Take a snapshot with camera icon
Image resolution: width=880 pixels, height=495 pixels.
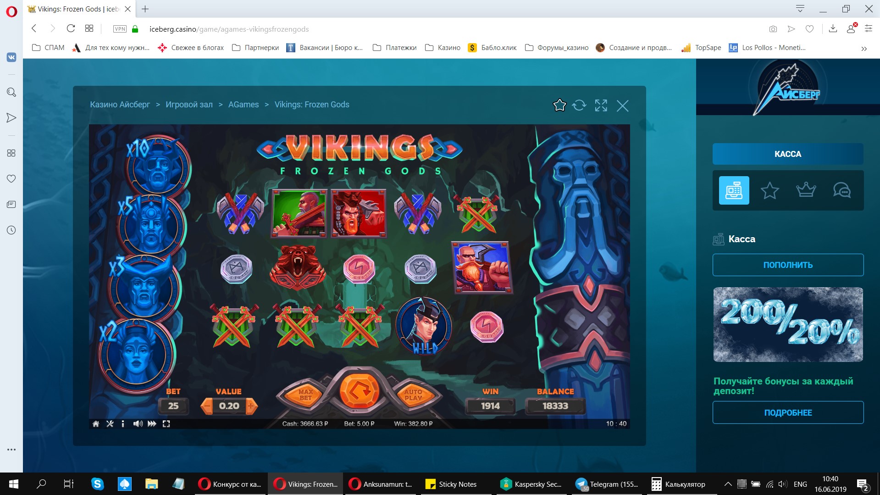click(x=773, y=29)
